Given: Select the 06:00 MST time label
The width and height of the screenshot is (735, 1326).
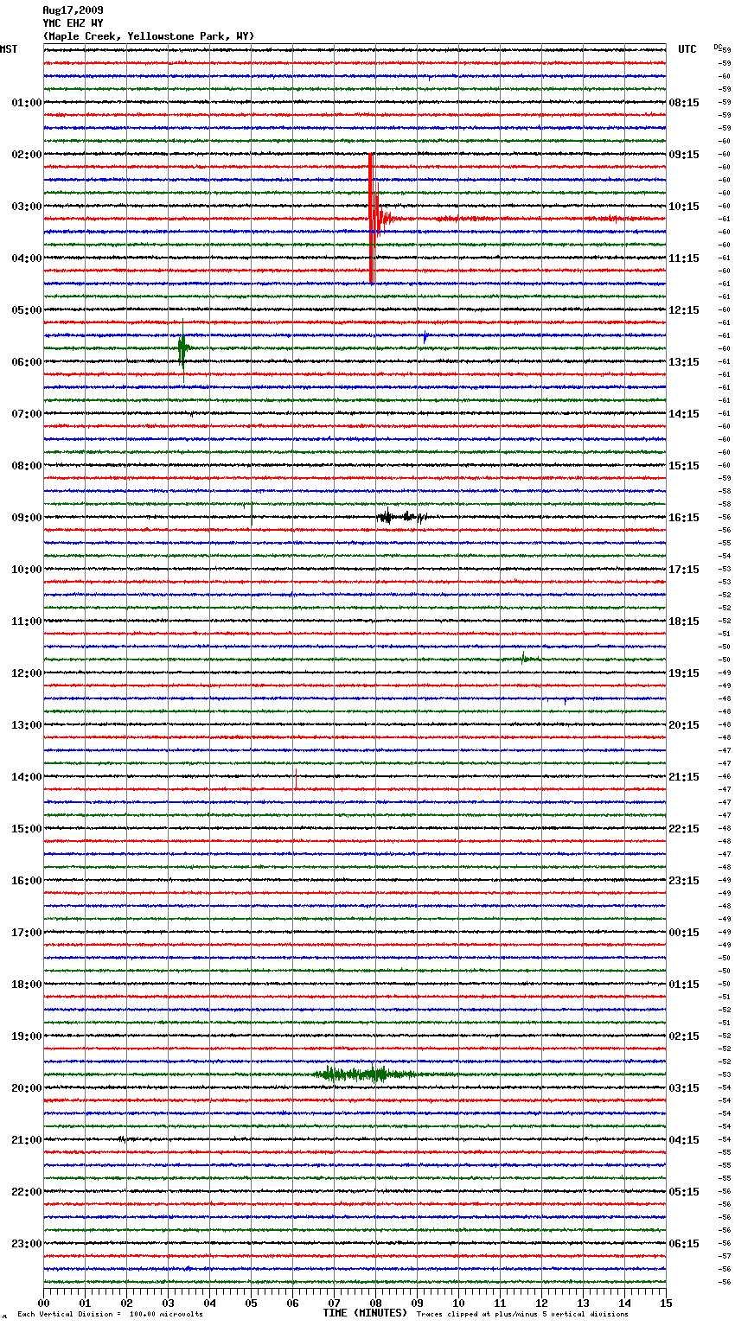Looking at the screenshot, I should point(27,362).
